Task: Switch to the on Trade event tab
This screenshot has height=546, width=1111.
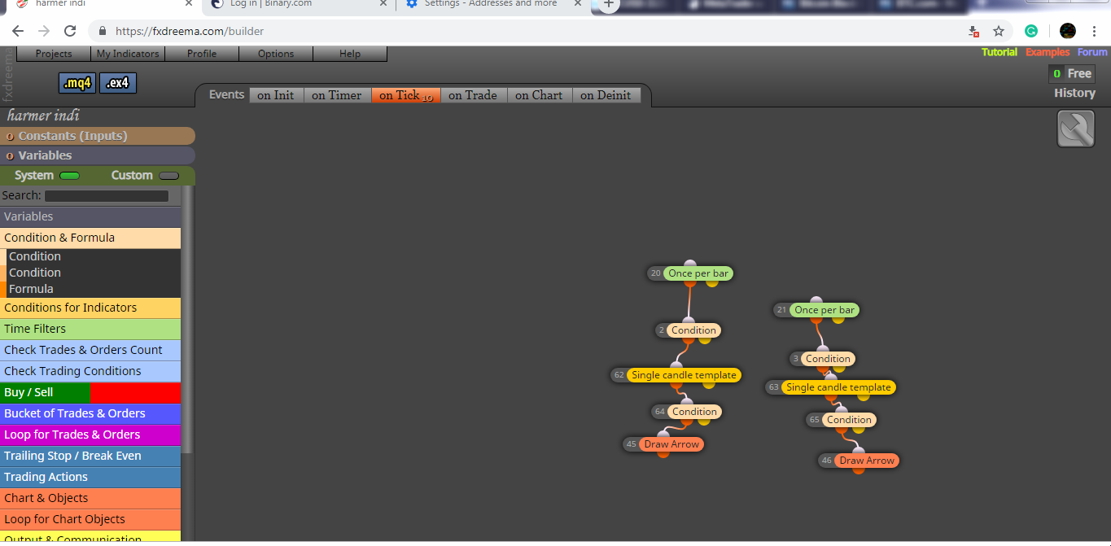Action: [473, 95]
